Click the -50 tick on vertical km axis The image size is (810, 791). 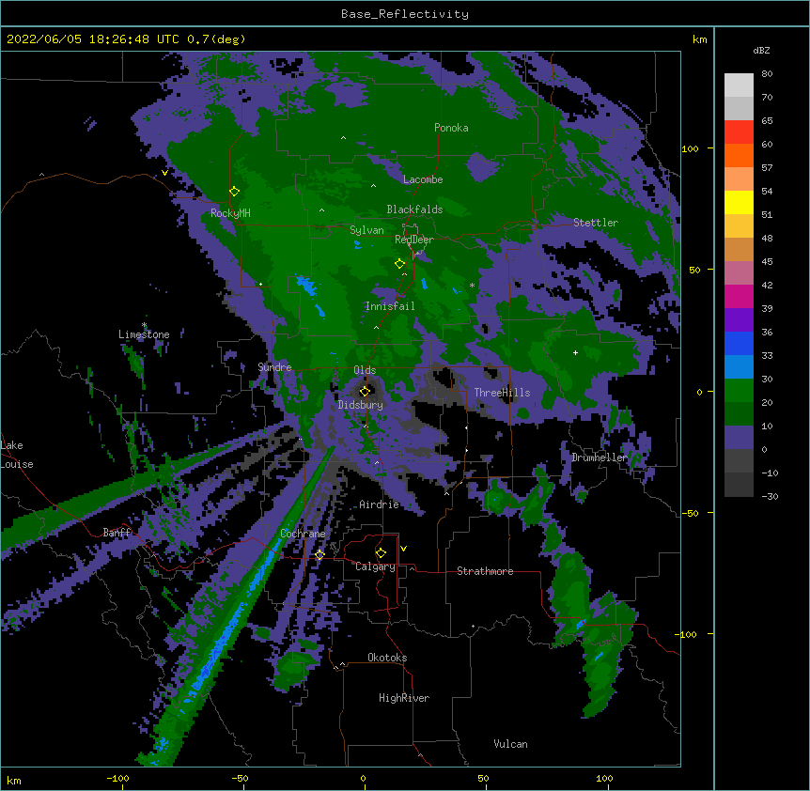(690, 513)
